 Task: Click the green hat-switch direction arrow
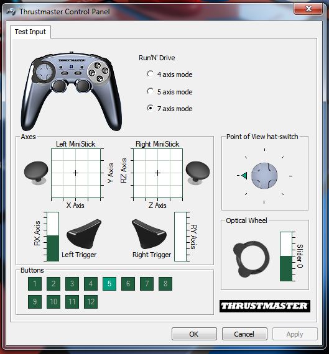244,175
